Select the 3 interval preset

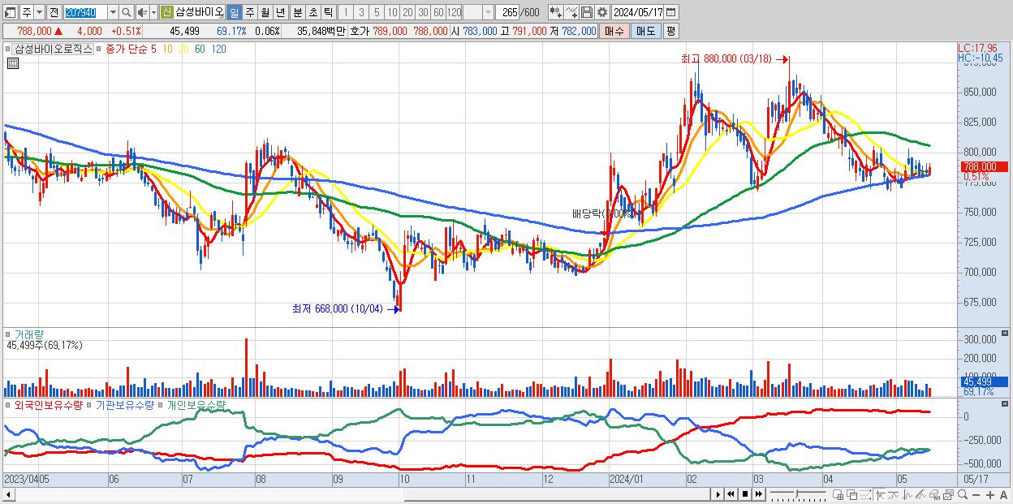[x=361, y=13]
